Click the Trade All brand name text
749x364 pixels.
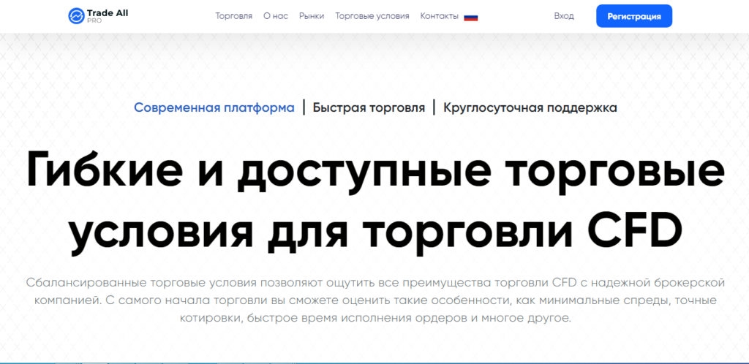point(108,13)
